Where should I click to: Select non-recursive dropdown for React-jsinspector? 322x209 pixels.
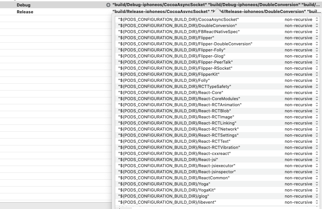coord(301,172)
